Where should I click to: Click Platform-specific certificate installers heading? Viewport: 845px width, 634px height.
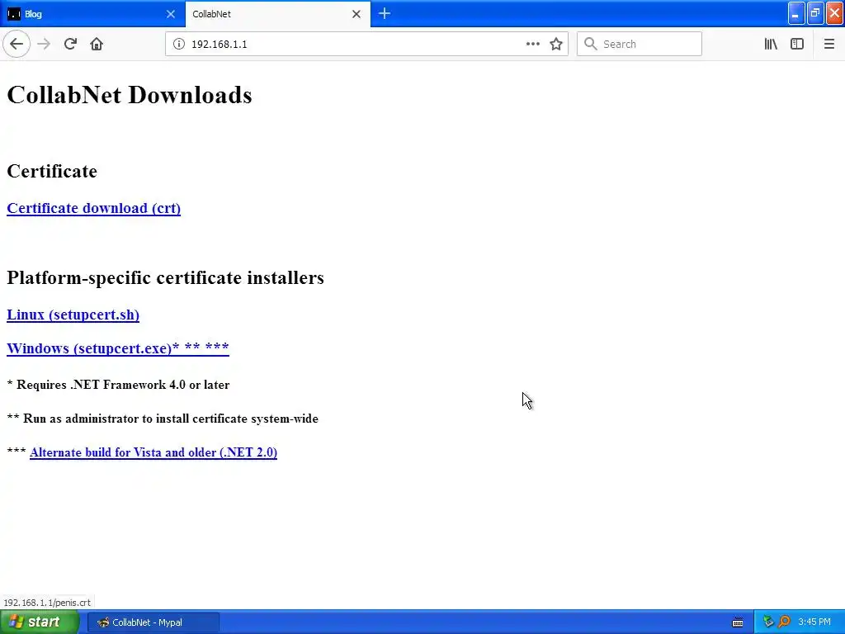[165, 277]
